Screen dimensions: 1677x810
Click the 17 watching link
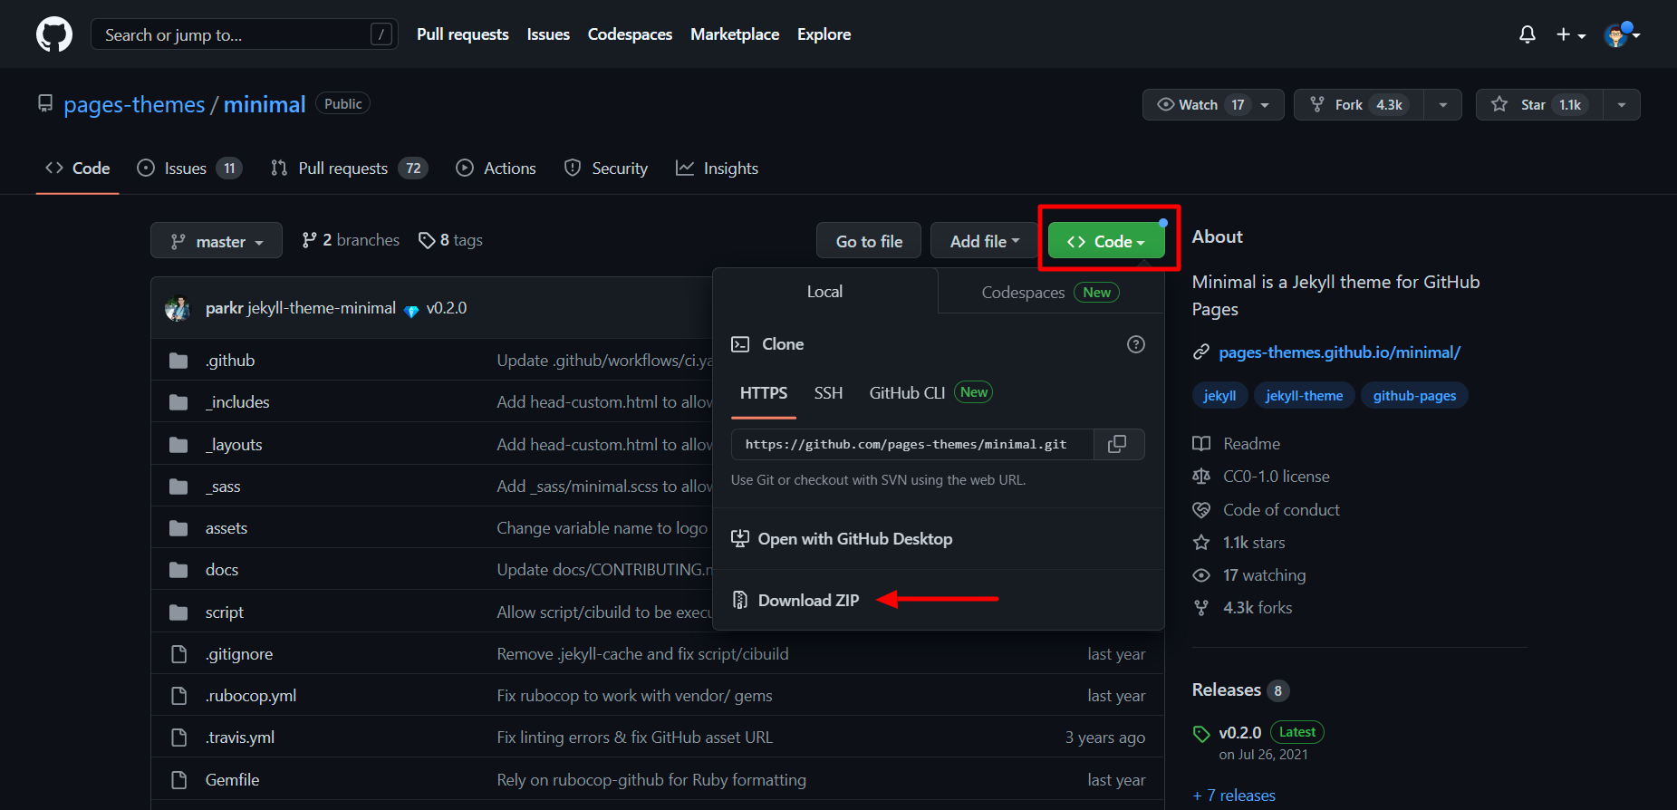click(1264, 575)
